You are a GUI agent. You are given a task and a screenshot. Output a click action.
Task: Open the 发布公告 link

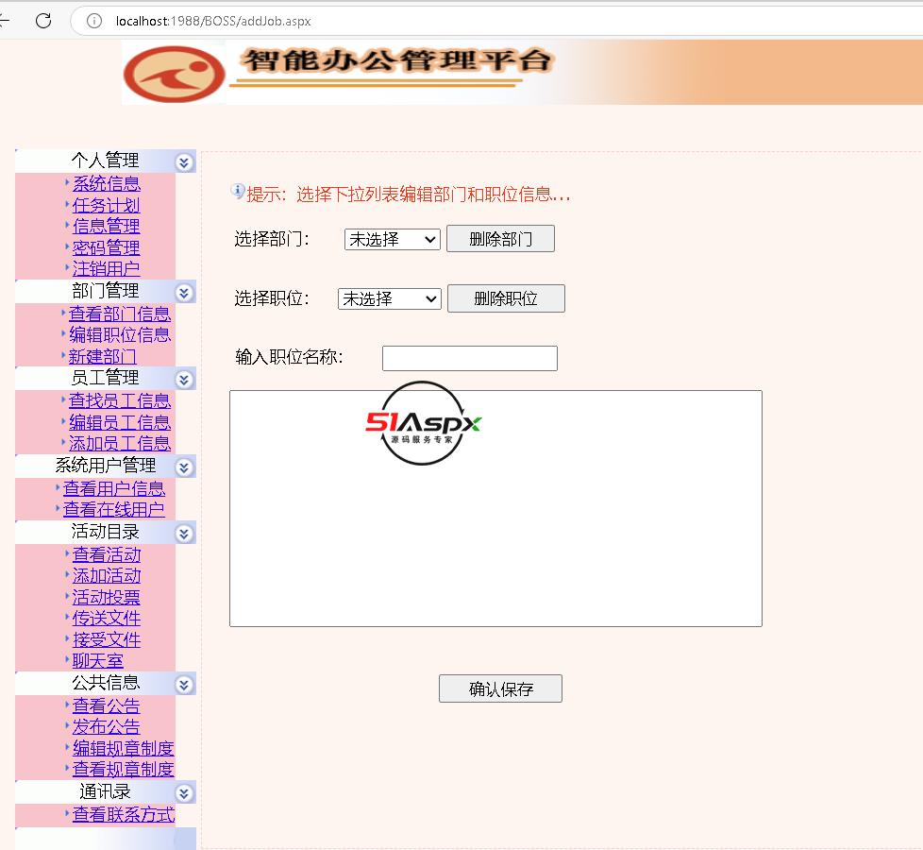(x=107, y=726)
